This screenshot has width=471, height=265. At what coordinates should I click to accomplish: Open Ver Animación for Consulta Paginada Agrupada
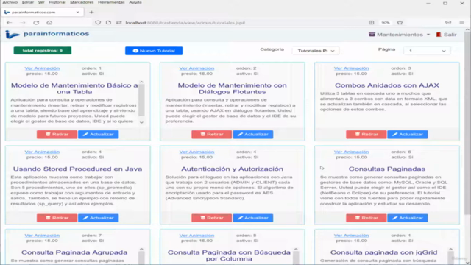[x=42, y=236]
